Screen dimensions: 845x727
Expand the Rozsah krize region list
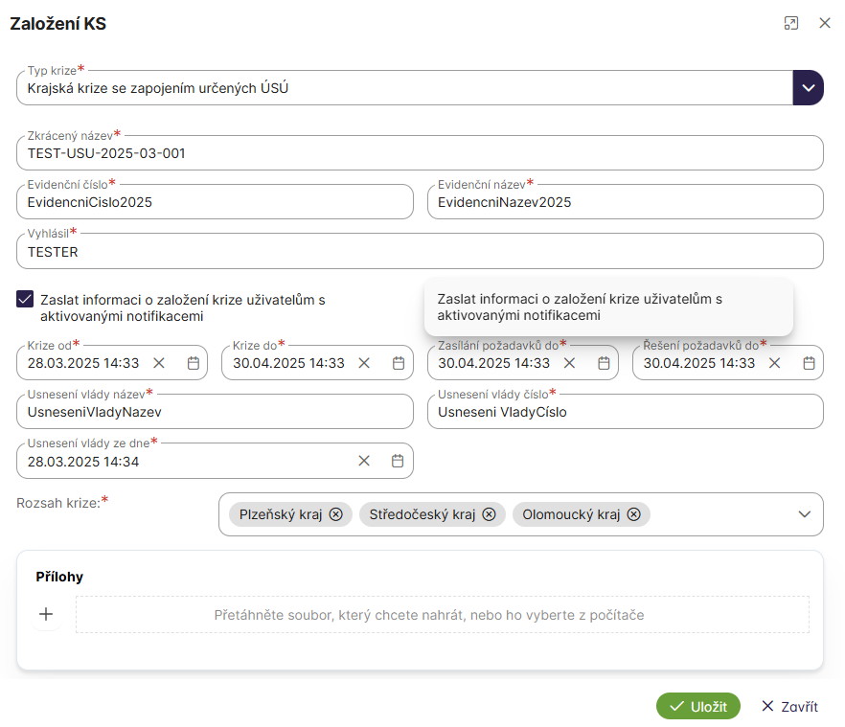coord(804,514)
